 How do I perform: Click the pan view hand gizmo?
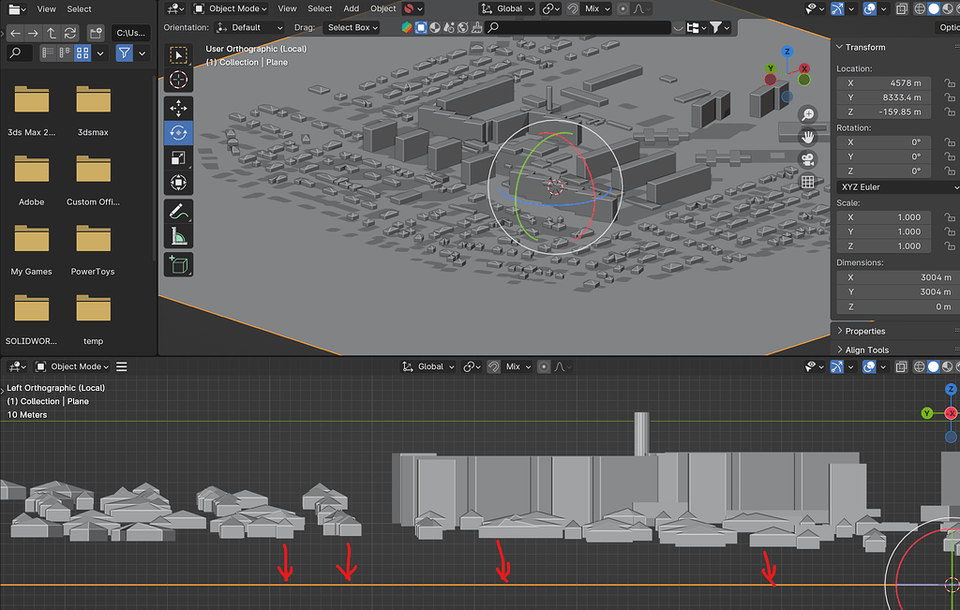point(807,137)
